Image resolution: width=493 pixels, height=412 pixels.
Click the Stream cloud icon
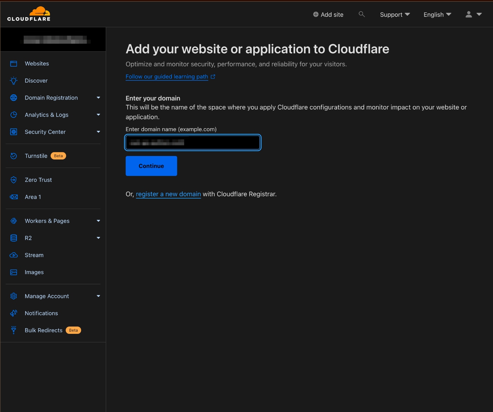tap(14, 255)
